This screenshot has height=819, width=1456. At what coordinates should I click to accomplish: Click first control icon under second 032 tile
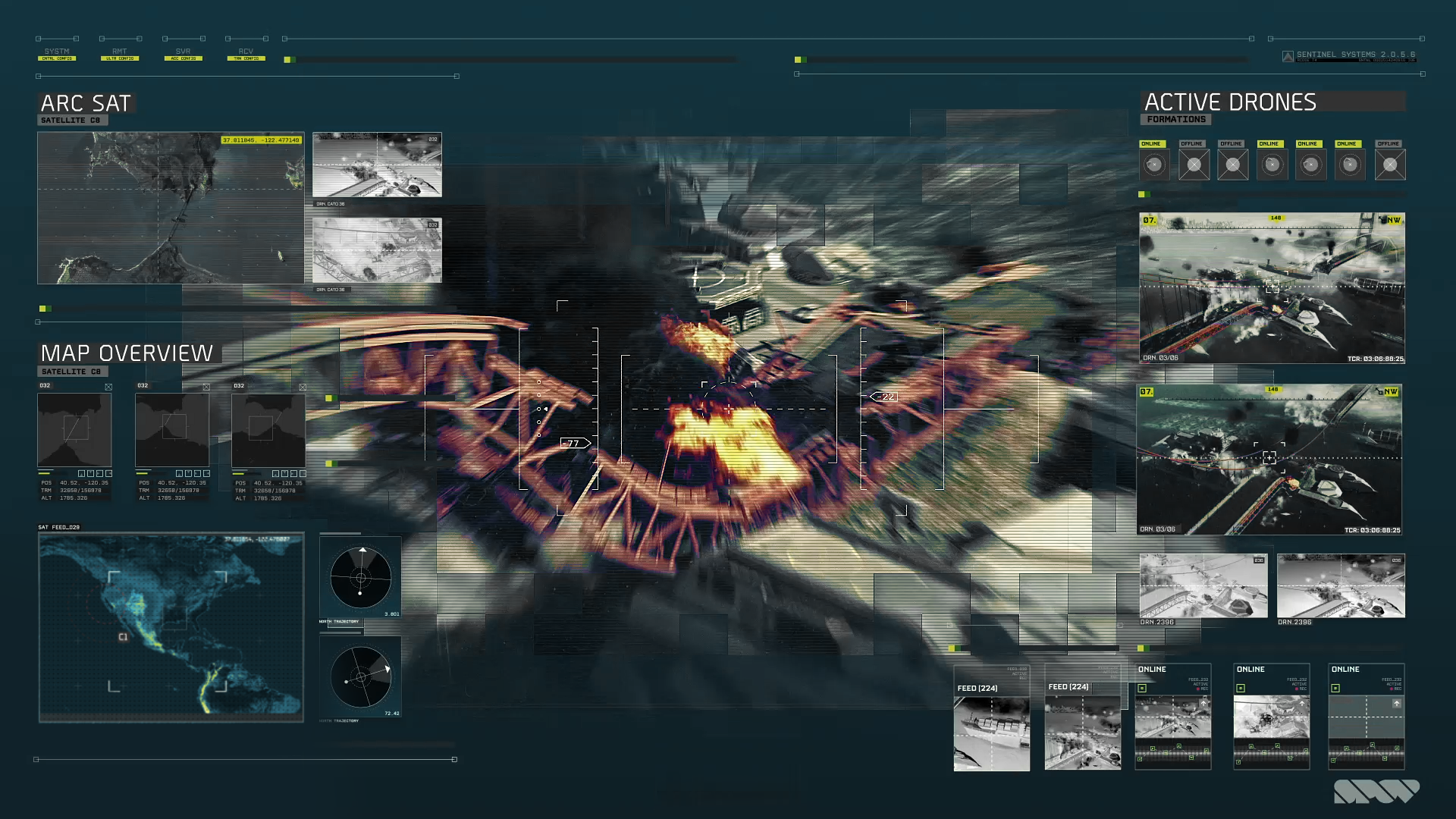[x=180, y=474]
